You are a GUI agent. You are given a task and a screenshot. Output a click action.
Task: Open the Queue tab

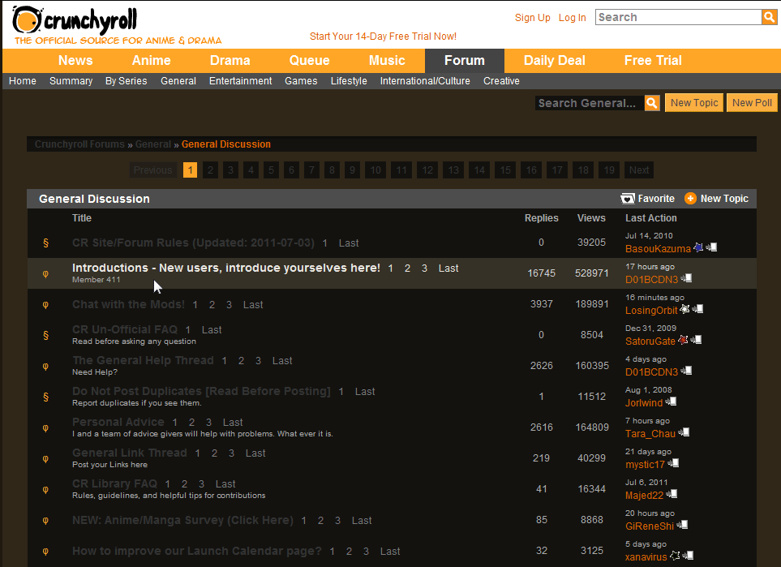click(x=309, y=60)
